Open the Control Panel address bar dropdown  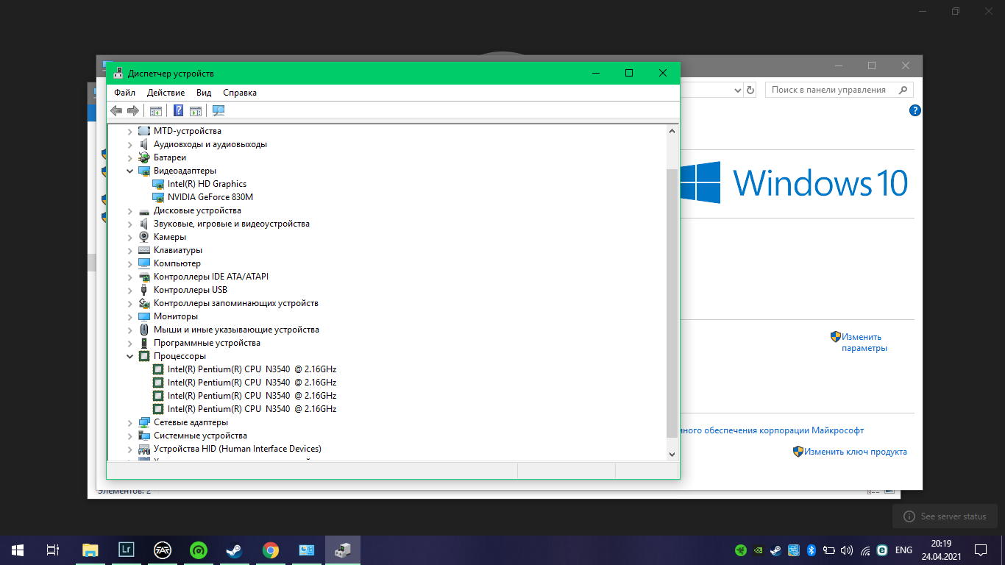738,90
